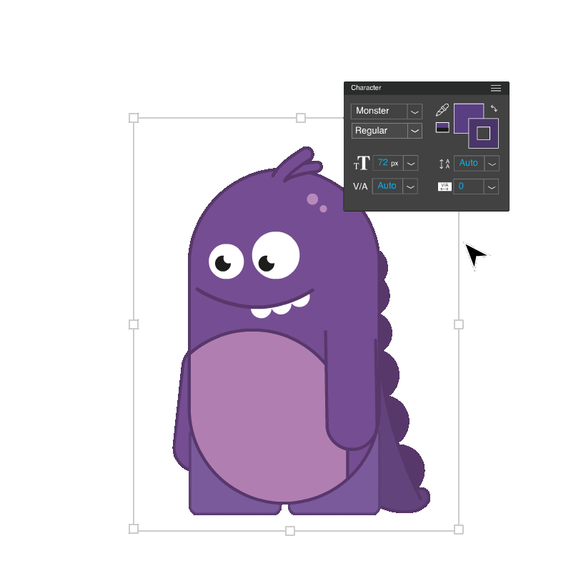Image resolution: width=586 pixels, height=586 pixels.
Task: Click the V/A kerning icon
Action: pos(362,186)
